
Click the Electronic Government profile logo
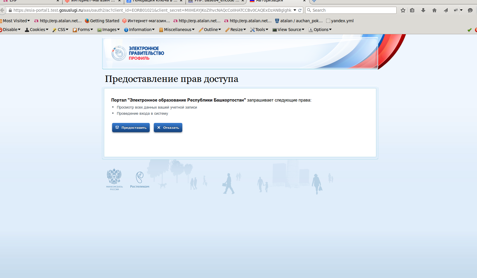coord(138,53)
